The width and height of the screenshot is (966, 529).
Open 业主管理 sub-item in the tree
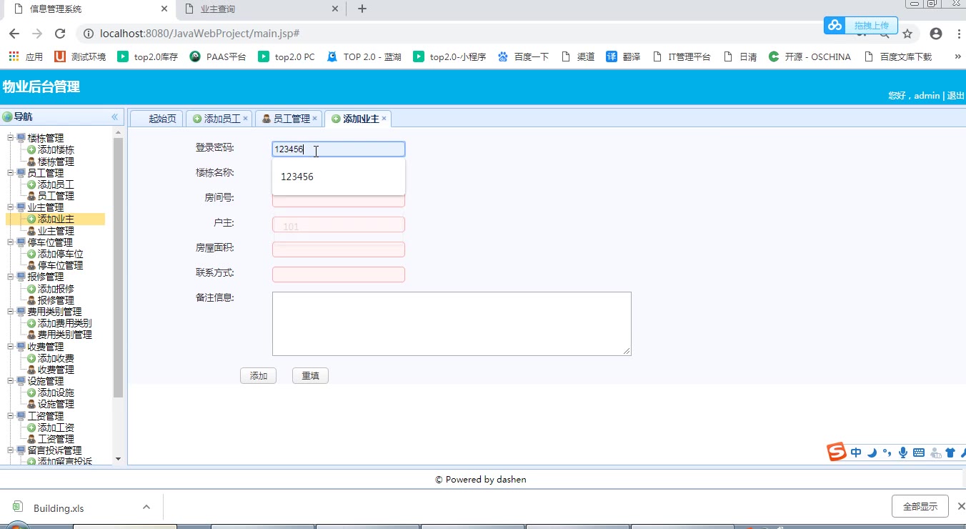coord(56,231)
